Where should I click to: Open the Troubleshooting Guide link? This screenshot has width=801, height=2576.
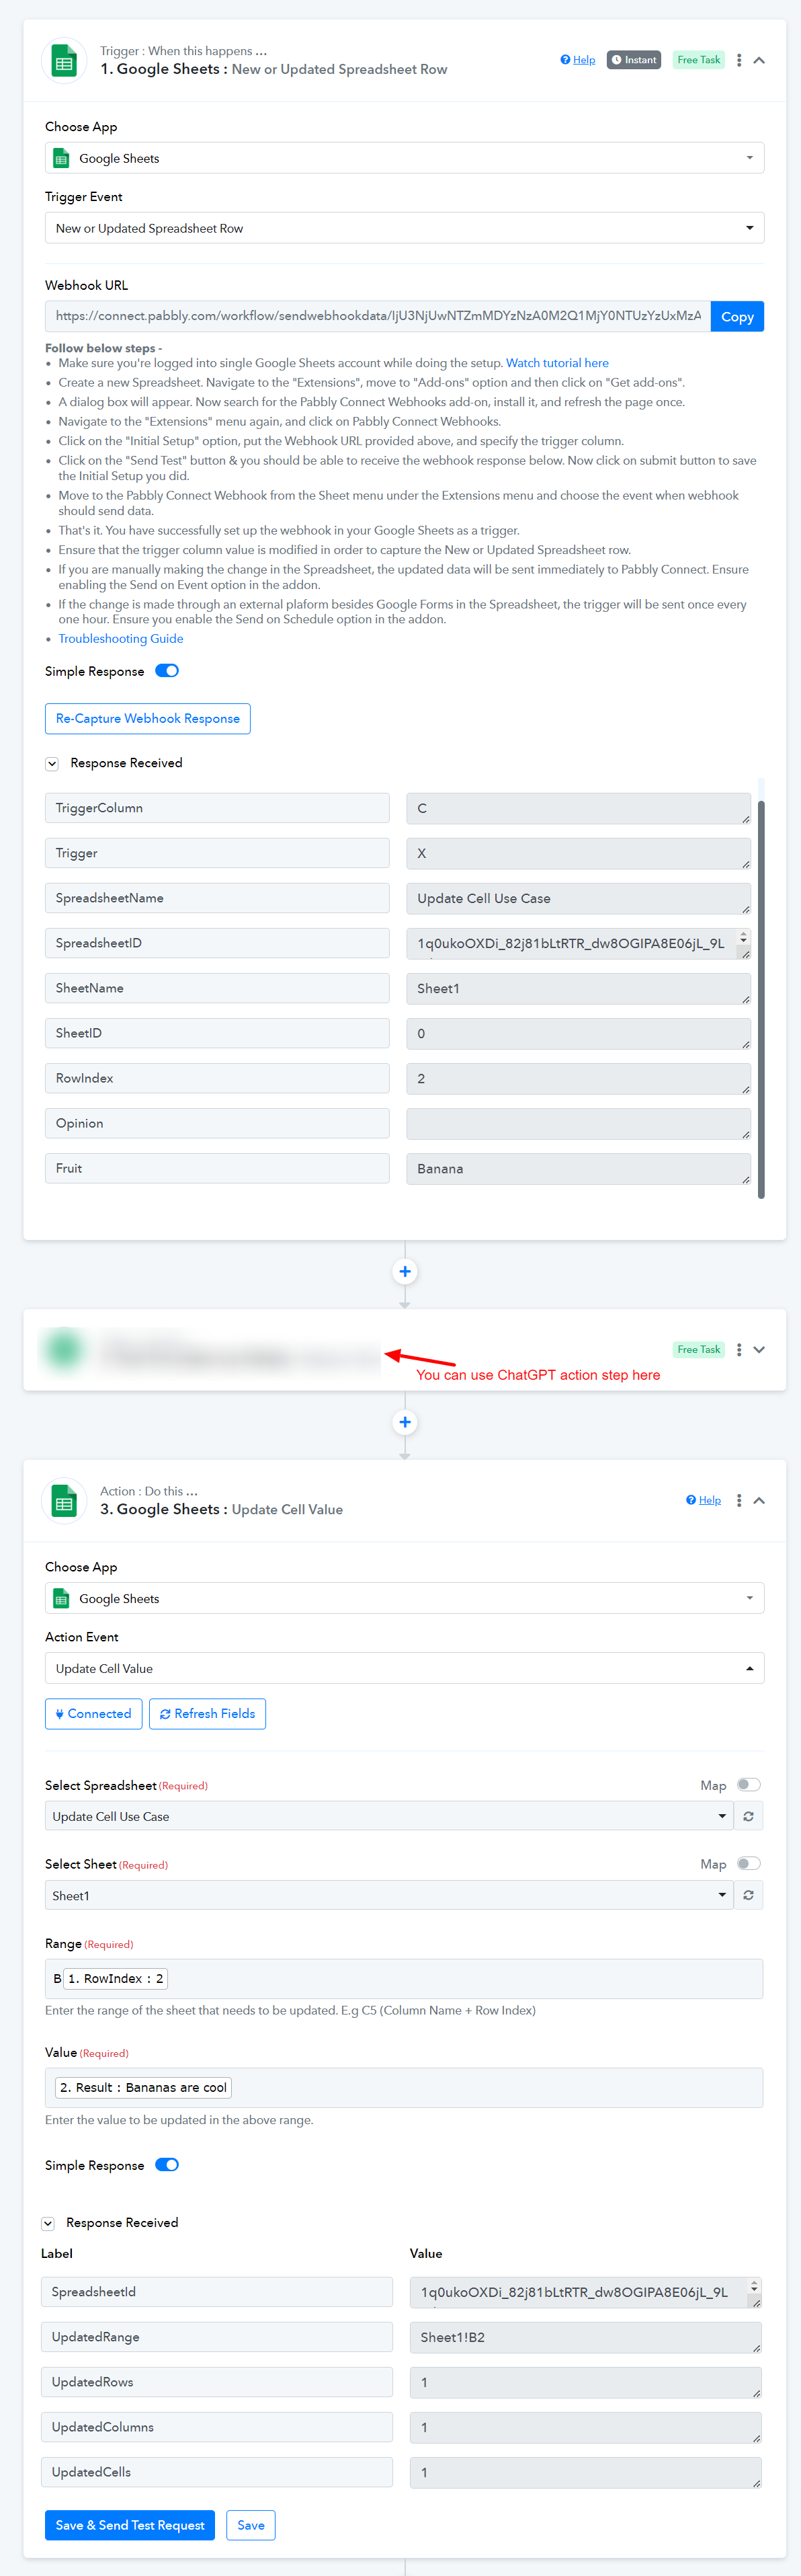121,638
